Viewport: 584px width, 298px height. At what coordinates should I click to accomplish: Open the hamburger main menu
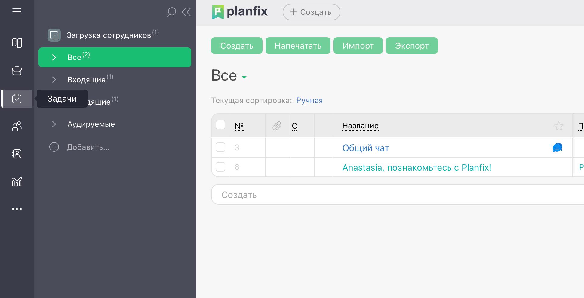click(x=17, y=11)
